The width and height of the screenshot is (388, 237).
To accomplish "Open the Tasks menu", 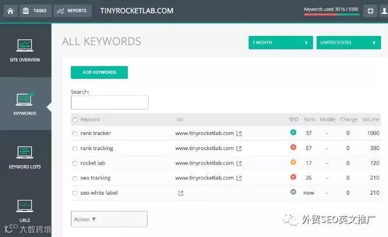I will (x=35, y=11).
